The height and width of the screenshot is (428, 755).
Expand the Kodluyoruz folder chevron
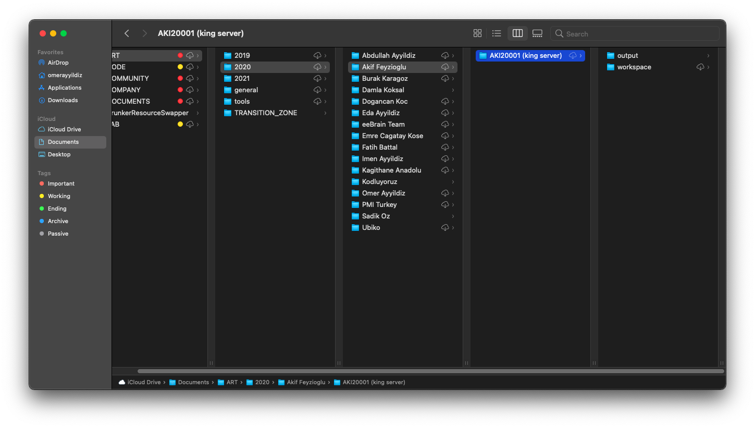tap(453, 181)
